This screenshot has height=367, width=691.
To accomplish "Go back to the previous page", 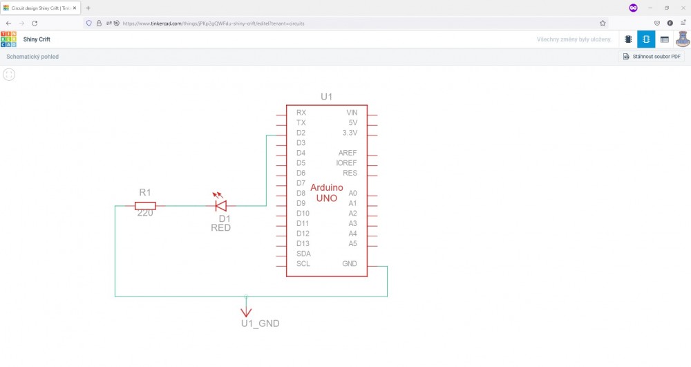I will [x=8, y=23].
